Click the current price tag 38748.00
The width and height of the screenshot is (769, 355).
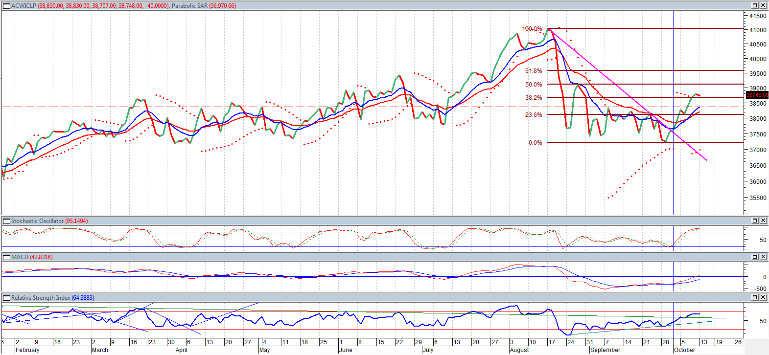pyautogui.click(x=757, y=95)
